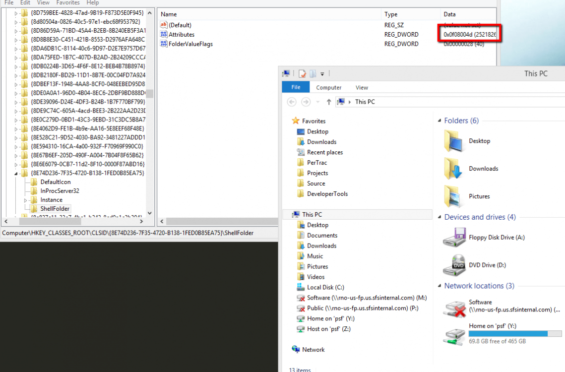Open Local Disk (C:) in navigation pane
Viewport: 565px width, 372px height.
click(325, 287)
